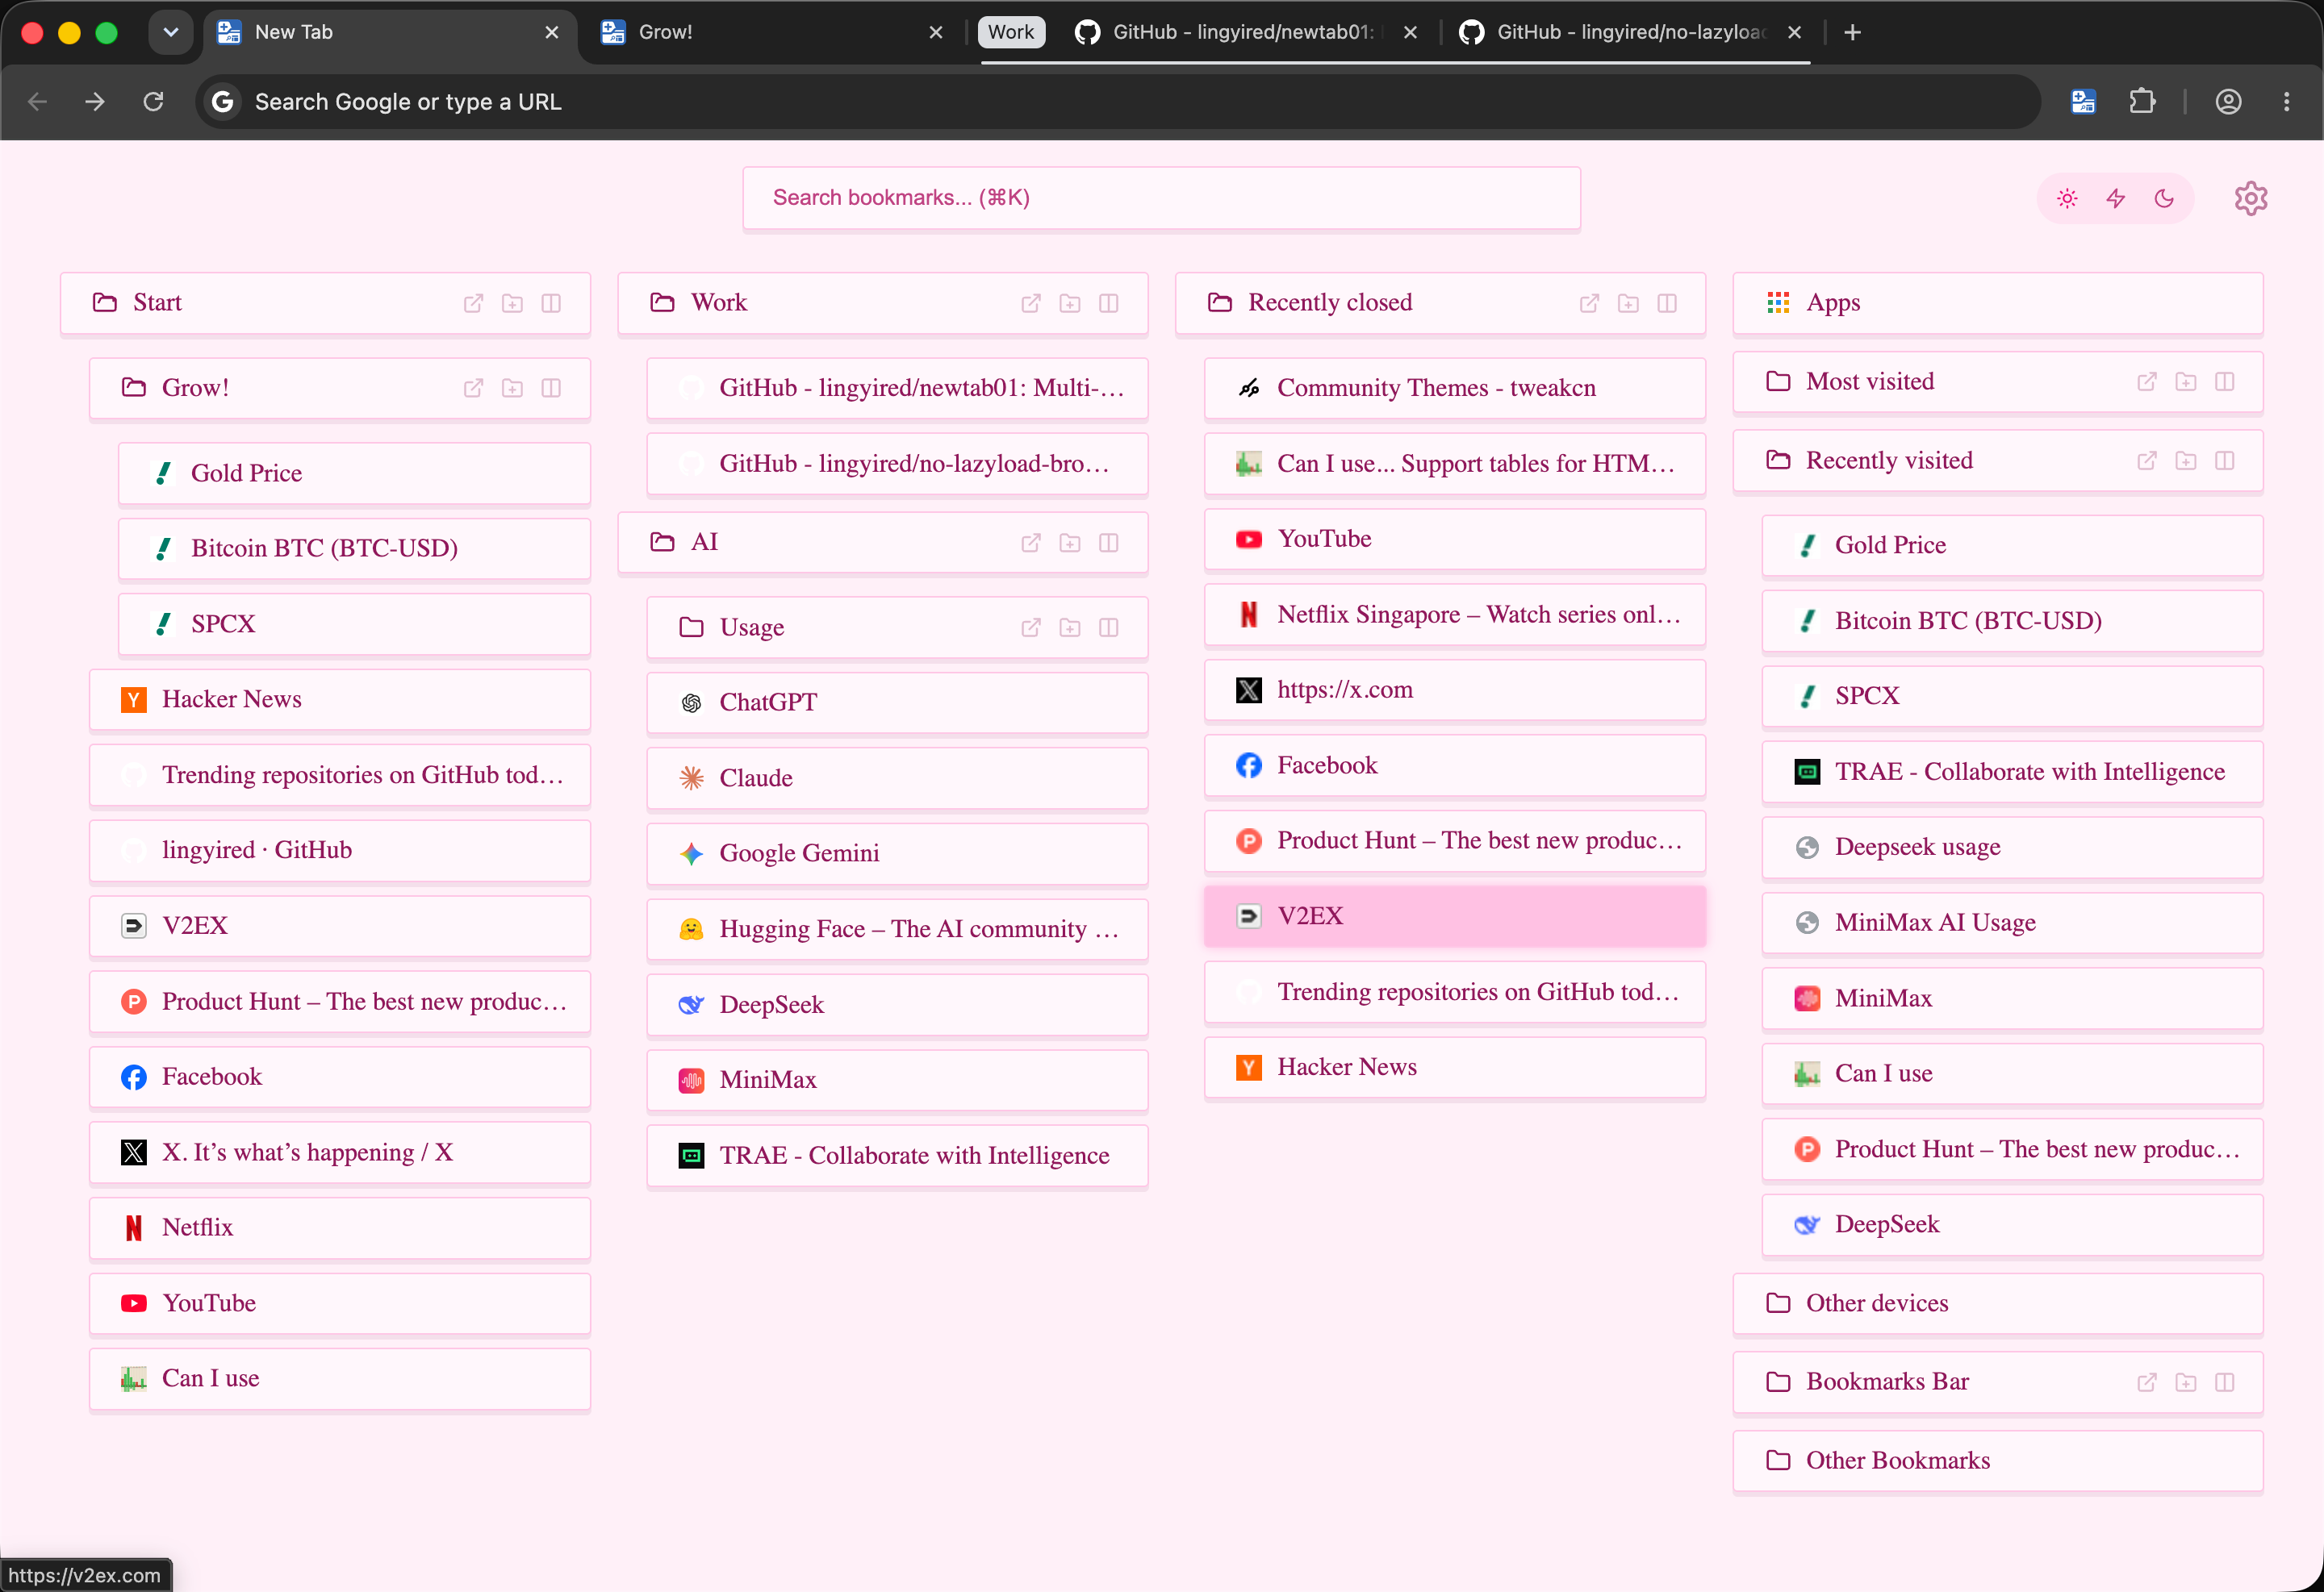The height and width of the screenshot is (1592, 2324).
Task: Collapse the Start folder
Action: coord(325,302)
